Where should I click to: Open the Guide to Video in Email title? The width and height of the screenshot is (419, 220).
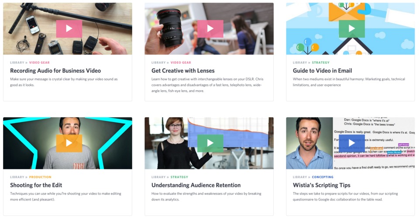[x=322, y=71]
